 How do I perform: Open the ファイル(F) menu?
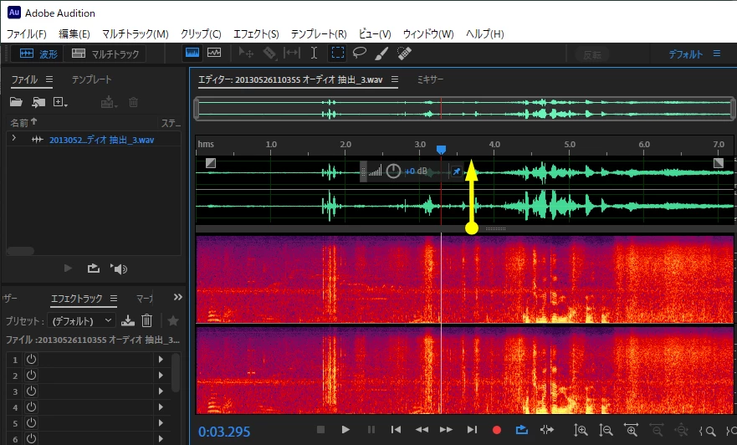[x=26, y=33]
